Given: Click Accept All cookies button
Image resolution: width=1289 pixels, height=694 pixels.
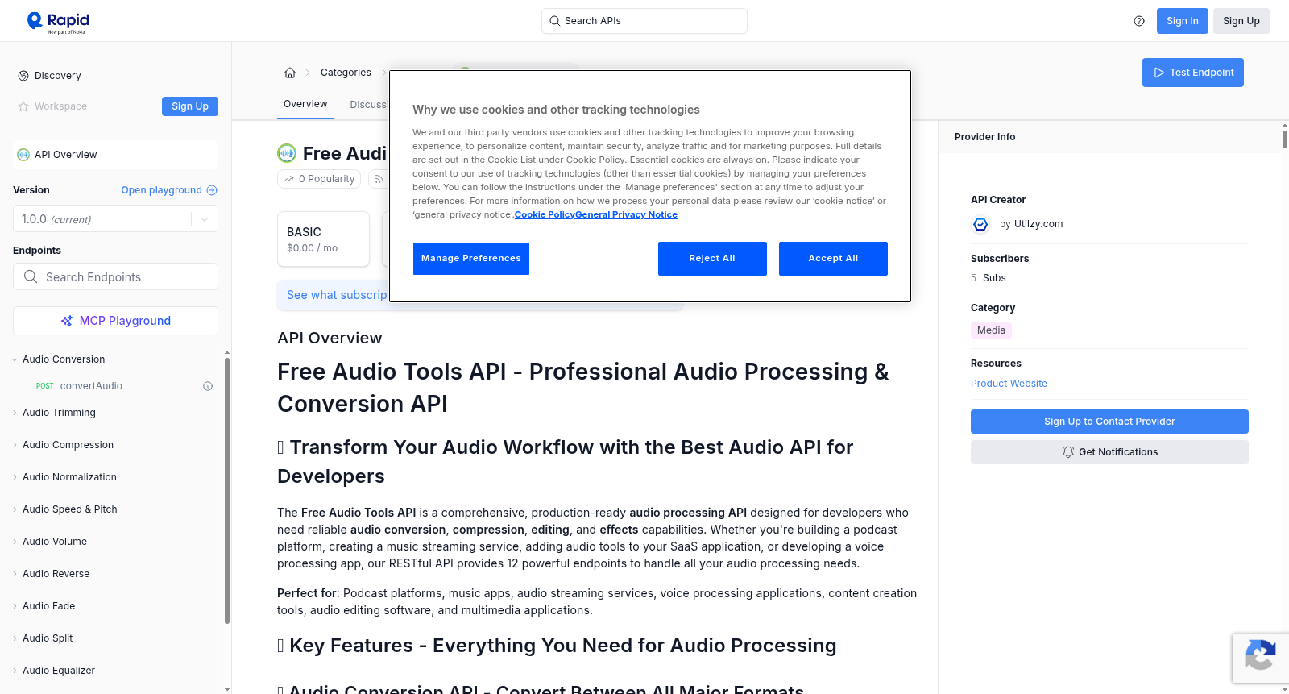Looking at the screenshot, I should click(x=833, y=259).
